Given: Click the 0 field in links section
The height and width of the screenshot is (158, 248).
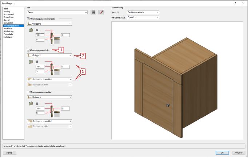Looking at the screenshot, I should [65, 67].
